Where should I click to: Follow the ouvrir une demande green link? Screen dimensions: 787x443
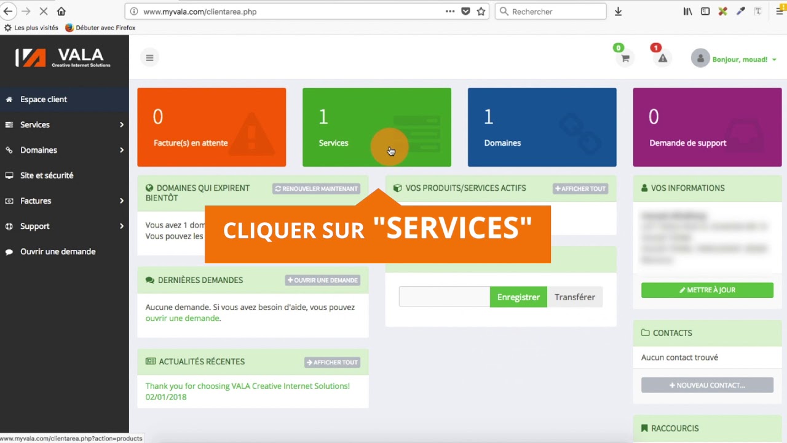(182, 318)
